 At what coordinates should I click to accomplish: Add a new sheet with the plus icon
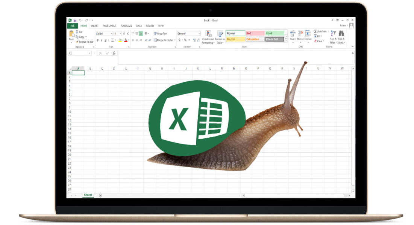[100, 195]
